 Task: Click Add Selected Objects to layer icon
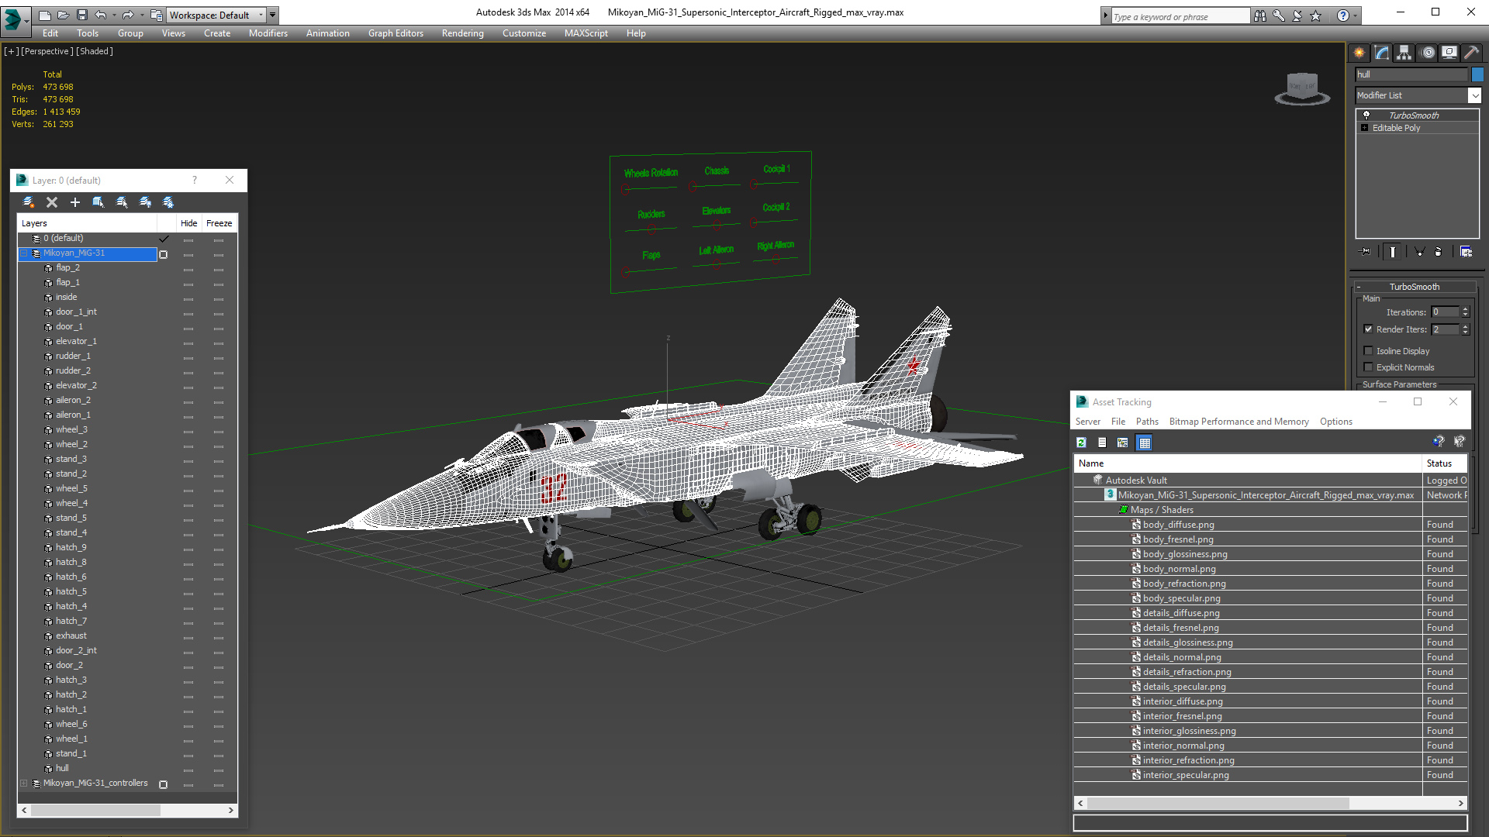point(98,202)
